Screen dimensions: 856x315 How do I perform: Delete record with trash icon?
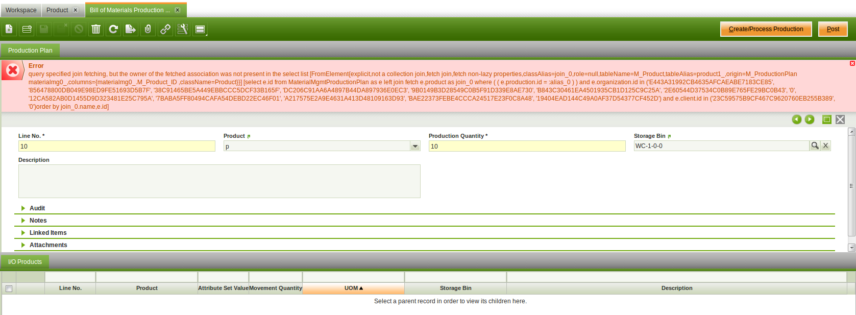[96, 29]
